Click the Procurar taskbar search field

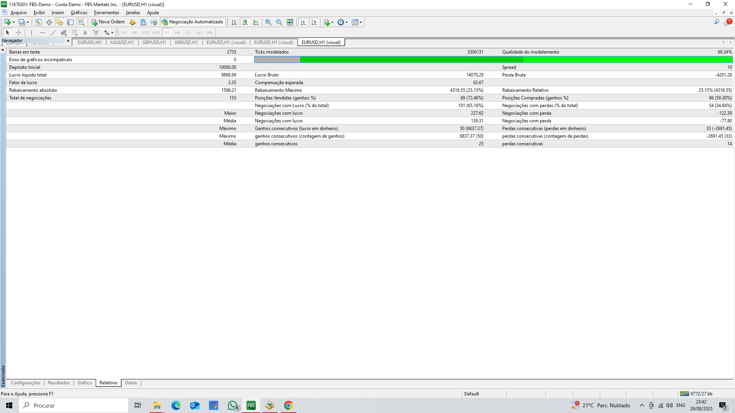(73, 405)
